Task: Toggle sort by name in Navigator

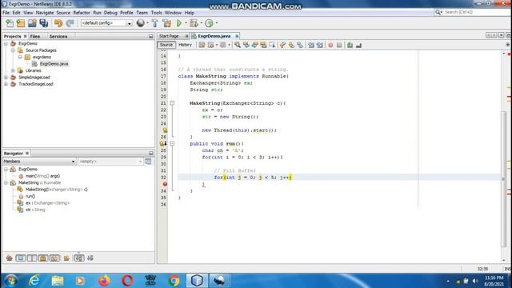Action: point(78,258)
